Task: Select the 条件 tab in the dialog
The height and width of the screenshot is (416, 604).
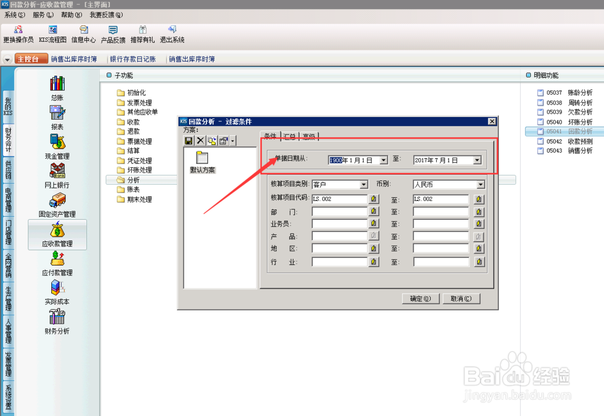Action: [x=271, y=136]
